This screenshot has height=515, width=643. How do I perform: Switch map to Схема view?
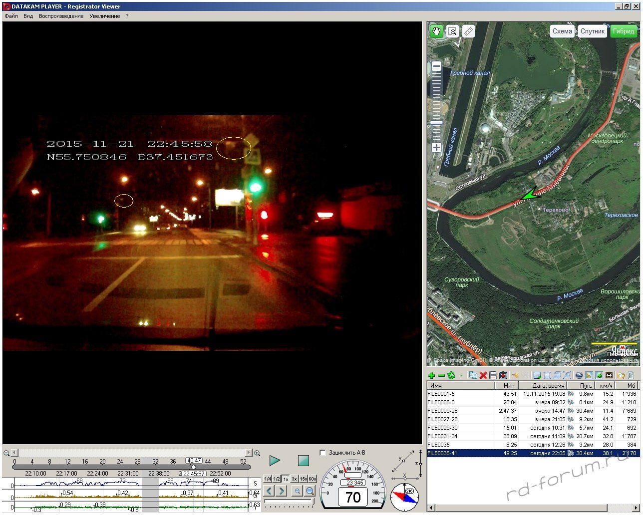562,31
